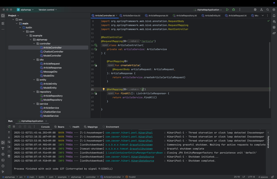The image size is (277, 179).
Task: Collapse the controller folder in tree
Action: pos(34,44)
